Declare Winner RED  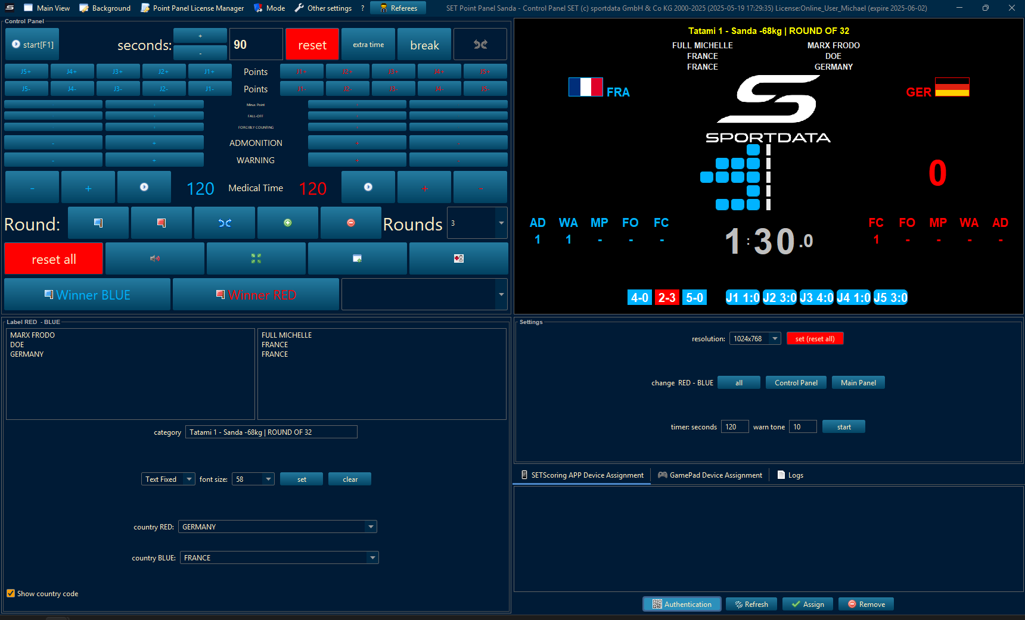[256, 294]
